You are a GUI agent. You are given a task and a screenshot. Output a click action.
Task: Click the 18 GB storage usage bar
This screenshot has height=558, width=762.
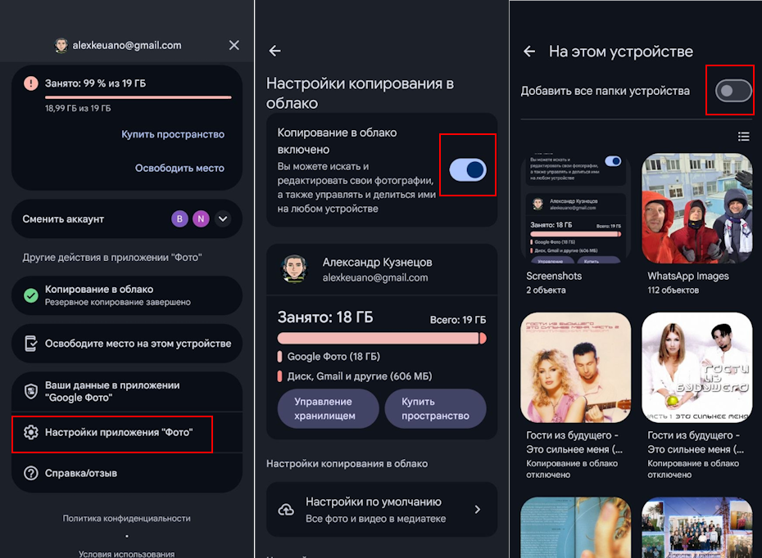[x=382, y=338]
